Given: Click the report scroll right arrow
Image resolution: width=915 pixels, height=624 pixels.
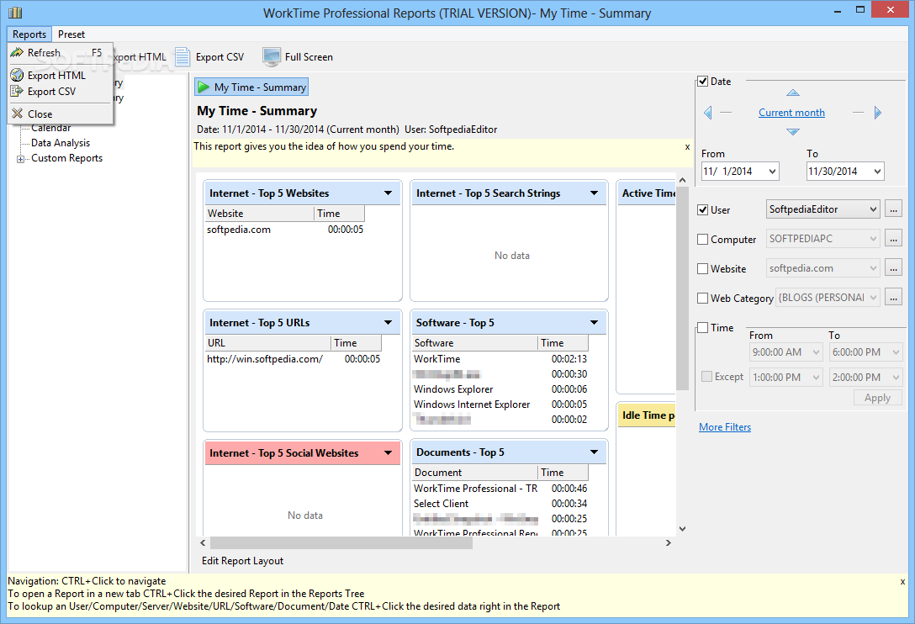Looking at the screenshot, I should pos(668,543).
